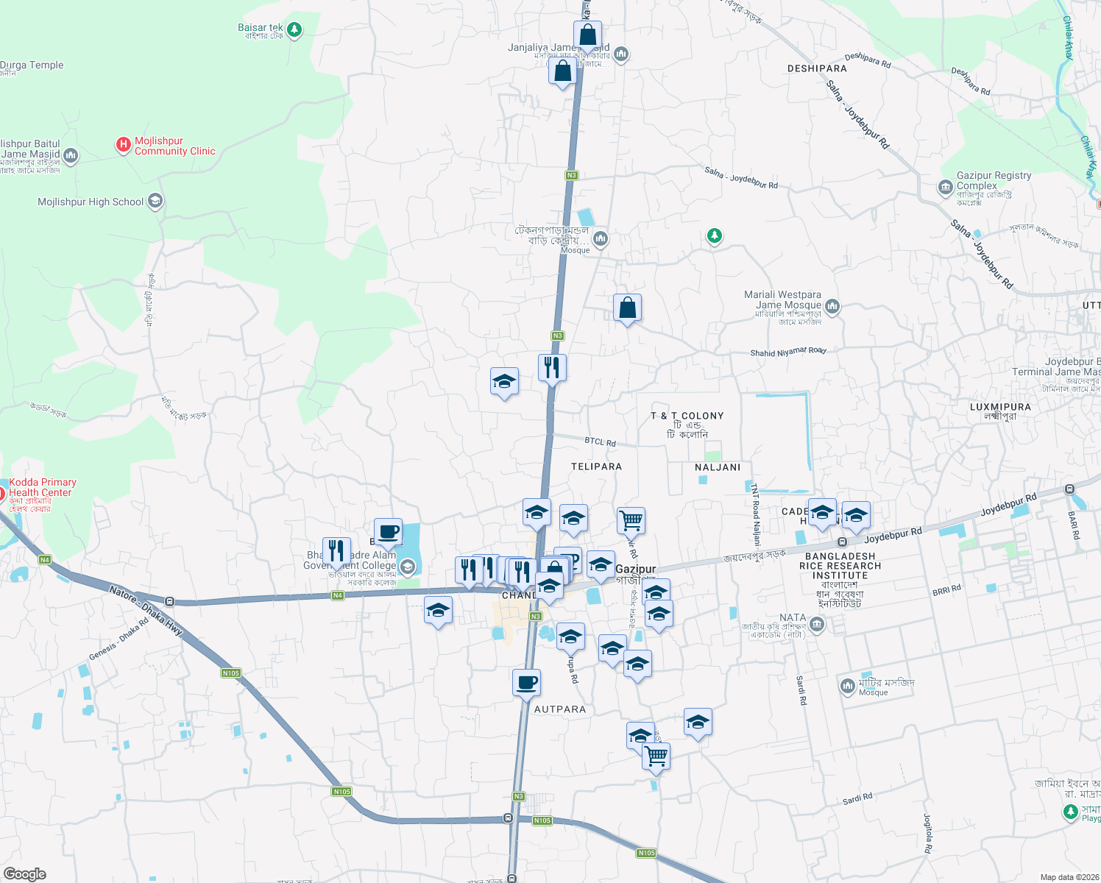This screenshot has height=883, width=1101.
Task: Open the Gazipur Registry Complex marker
Action: pyautogui.click(x=945, y=188)
